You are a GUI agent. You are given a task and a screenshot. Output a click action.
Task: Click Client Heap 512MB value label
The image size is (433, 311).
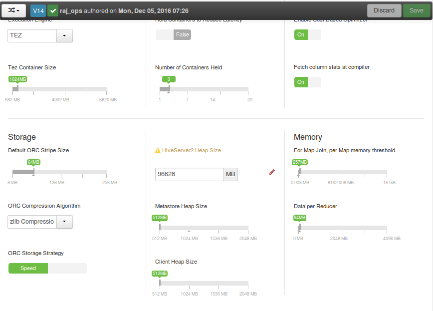tap(160, 274)
